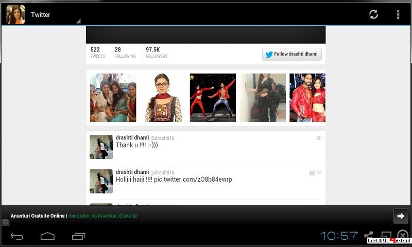This screenshot has height=247, width=412.
Task: Open group selfie photo thumbnail
Action: point(113,98)
